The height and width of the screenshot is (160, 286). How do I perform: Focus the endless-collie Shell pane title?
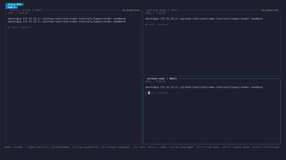tap(26, 10)
